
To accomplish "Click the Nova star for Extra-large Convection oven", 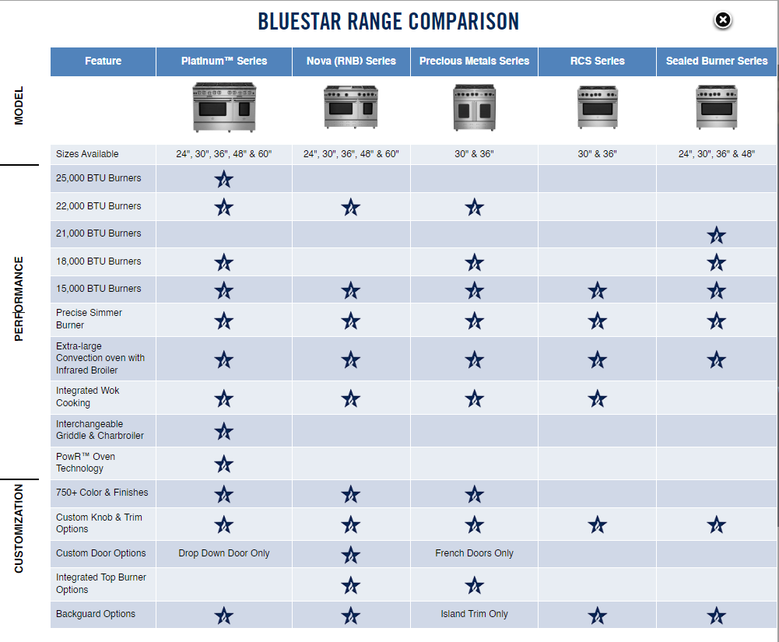I will (x=351, y=360).
